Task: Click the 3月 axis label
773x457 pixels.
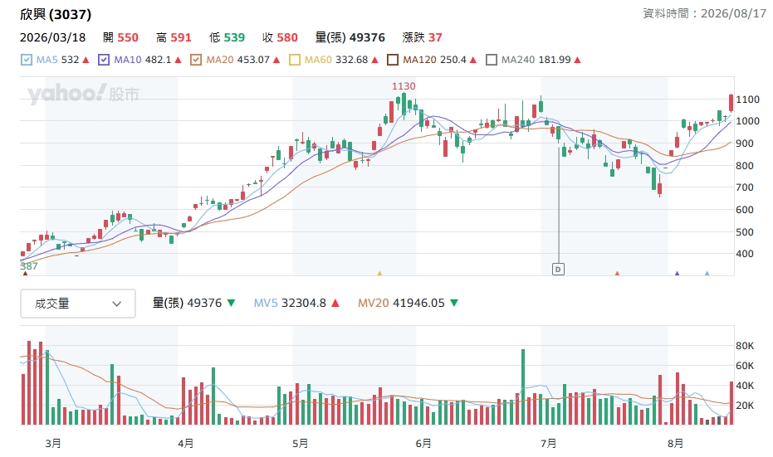Action: click(x=53, y=444)
